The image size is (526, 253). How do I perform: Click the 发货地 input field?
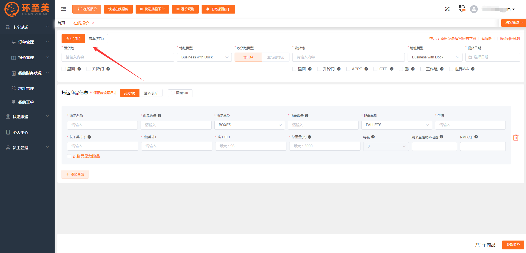tap(118, 57)
